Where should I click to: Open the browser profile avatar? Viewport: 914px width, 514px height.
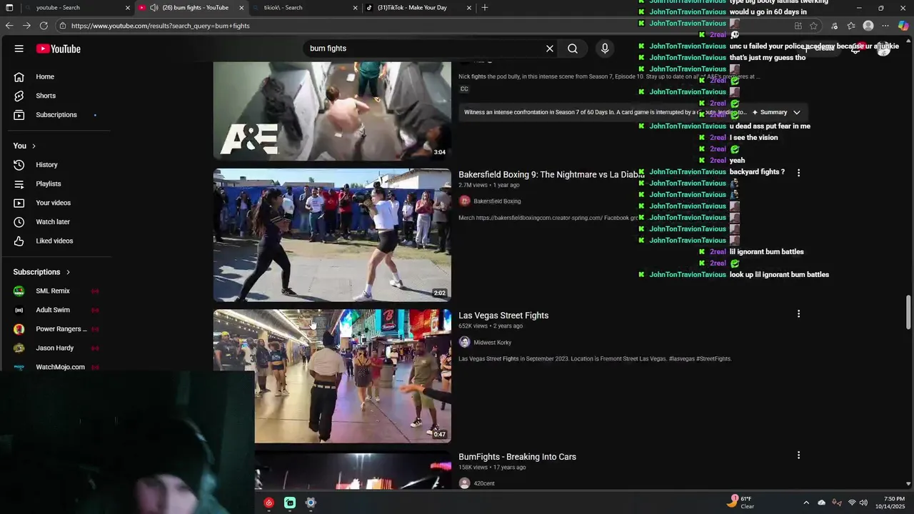coord(868,26)
